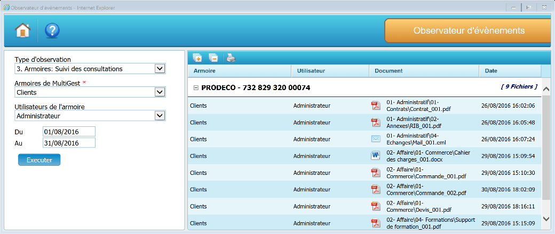
Task: Open the Utilisateurs de l'armoire dropdown
Action: click(x=159, y=116)
